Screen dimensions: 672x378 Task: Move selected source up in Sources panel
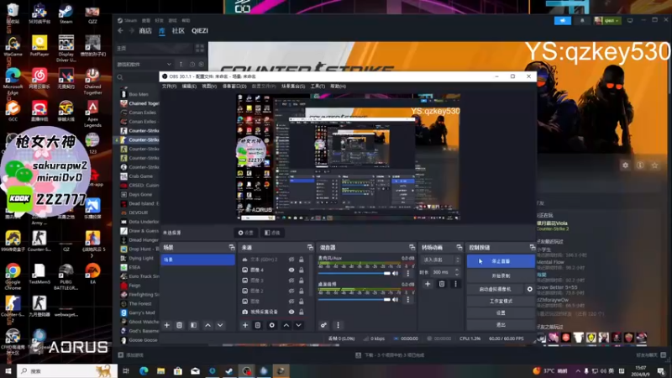coord(286,325)
